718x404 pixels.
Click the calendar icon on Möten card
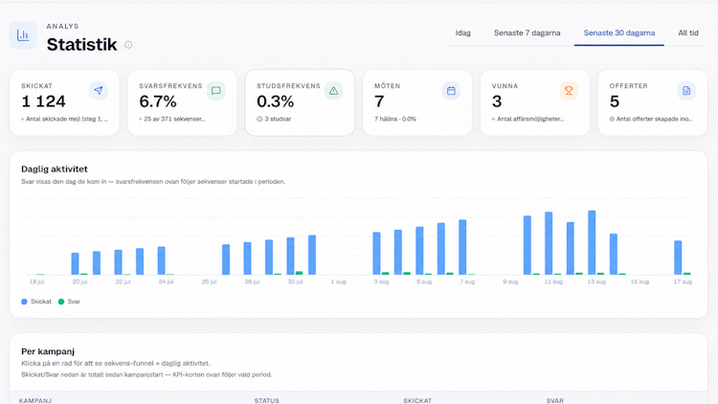451,91
